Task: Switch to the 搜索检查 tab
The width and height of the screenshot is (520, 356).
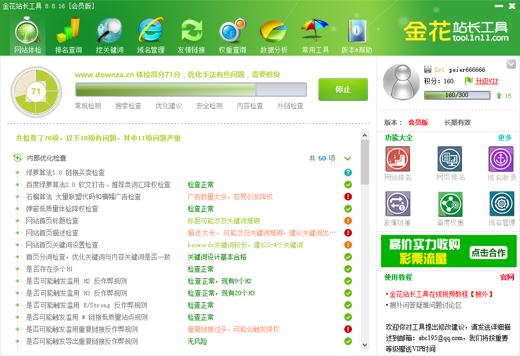Action: click(128, 106)
